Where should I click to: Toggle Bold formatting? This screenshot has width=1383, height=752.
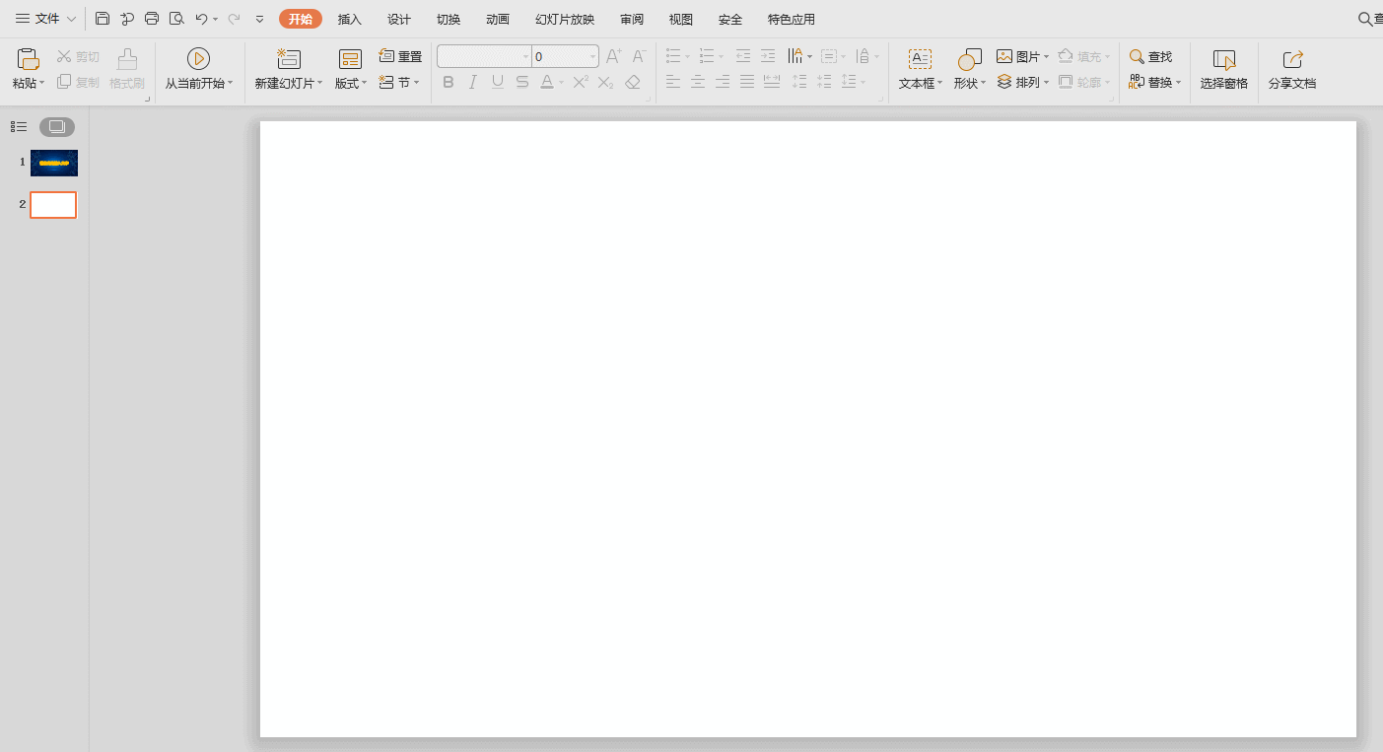(449, 82)
